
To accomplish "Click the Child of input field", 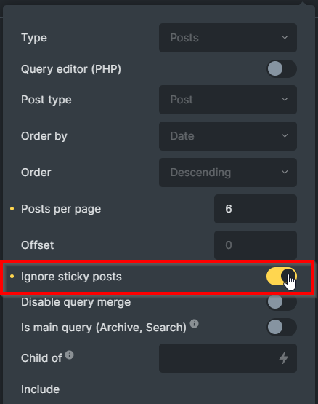I will click(x=228, y=358).
